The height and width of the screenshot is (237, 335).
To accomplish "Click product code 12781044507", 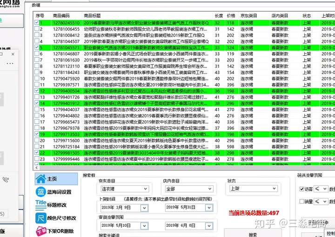I will (66, 41).
